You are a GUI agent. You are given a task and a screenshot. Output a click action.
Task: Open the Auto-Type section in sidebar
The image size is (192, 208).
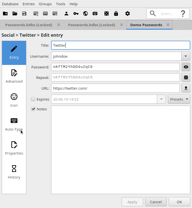(14, 124)
